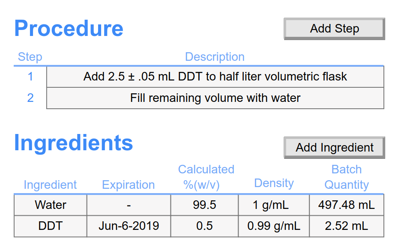Click the Procedure heading
The width and height of the screenshot is (401, 250).
click(x=69, y=29)
